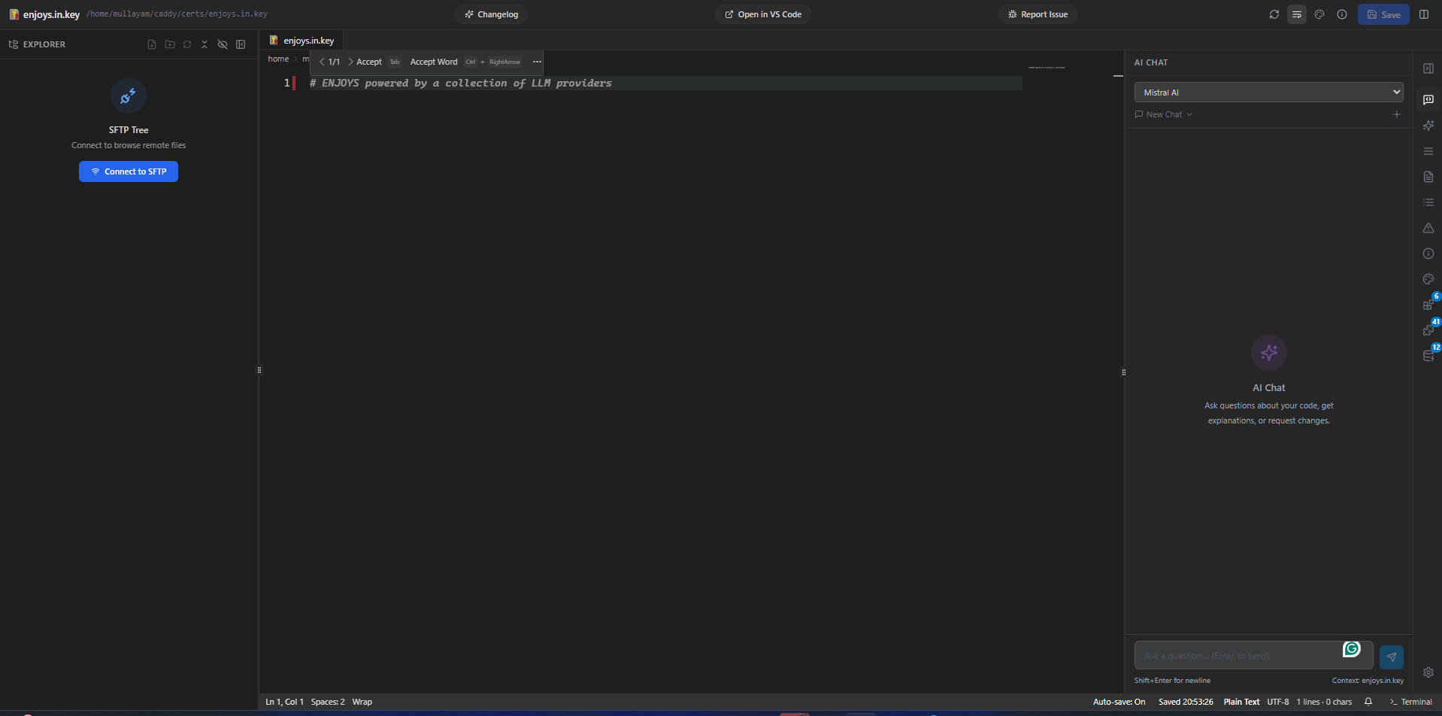Open the Plain Text language selector
This screenshot has width=1442, height=716.
pyautogui.click(x=1241, y=702)
